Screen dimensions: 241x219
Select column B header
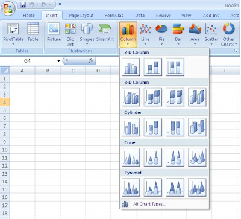(48, 71)
